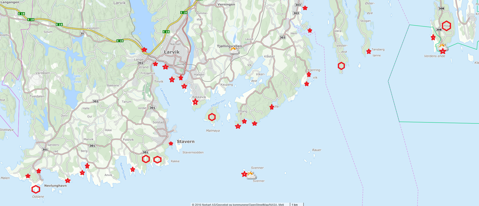Click the red star by Tønsberg tønne

pos(369,51)
